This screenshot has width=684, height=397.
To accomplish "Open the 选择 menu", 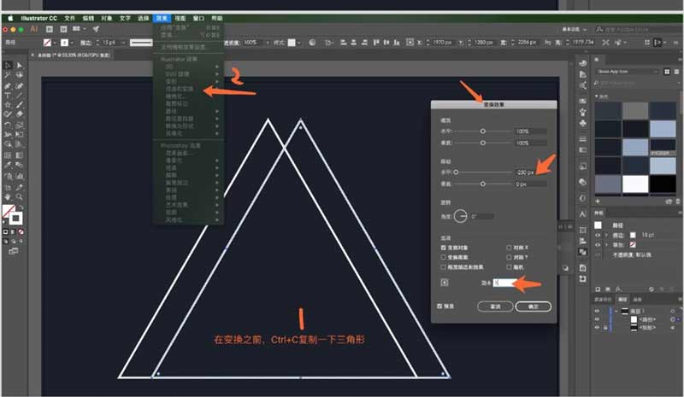I will click(x=143, y=18).
